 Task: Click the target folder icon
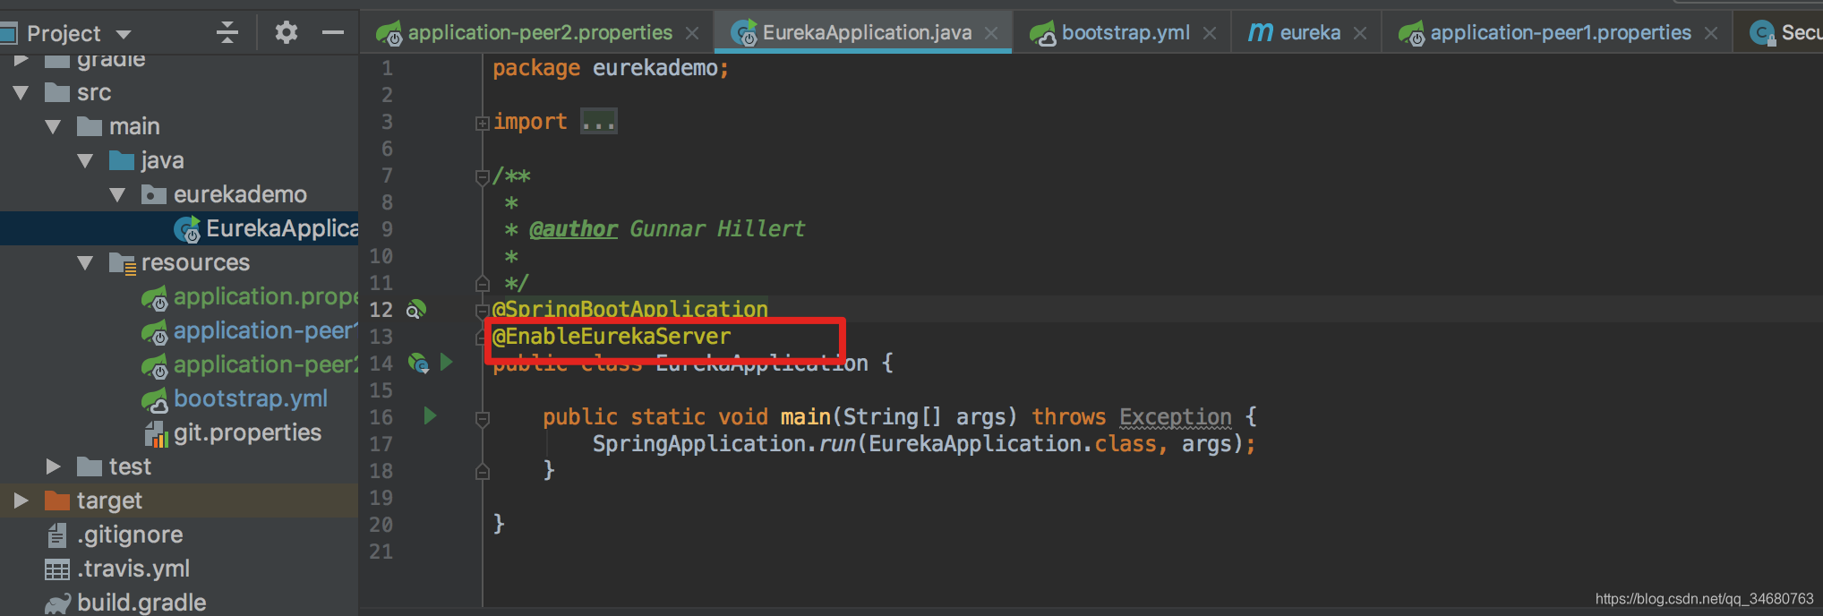(57, 500)
